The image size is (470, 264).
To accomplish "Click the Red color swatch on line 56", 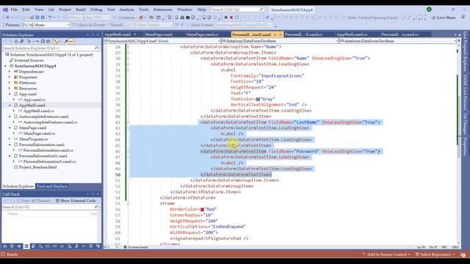I will tap(203, 210).
